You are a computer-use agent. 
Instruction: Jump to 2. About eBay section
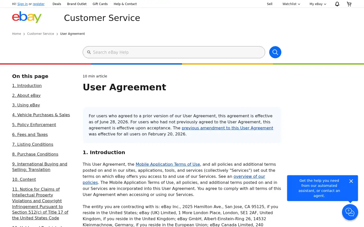[x=26, y=96]
